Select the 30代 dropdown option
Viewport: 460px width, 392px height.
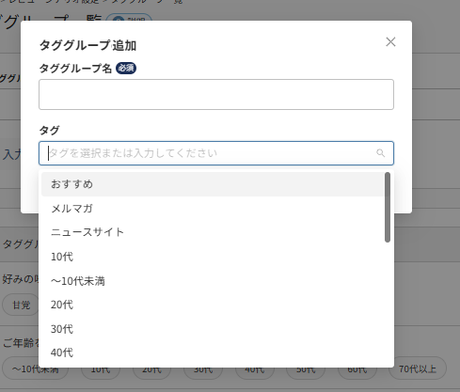[213, 329]
